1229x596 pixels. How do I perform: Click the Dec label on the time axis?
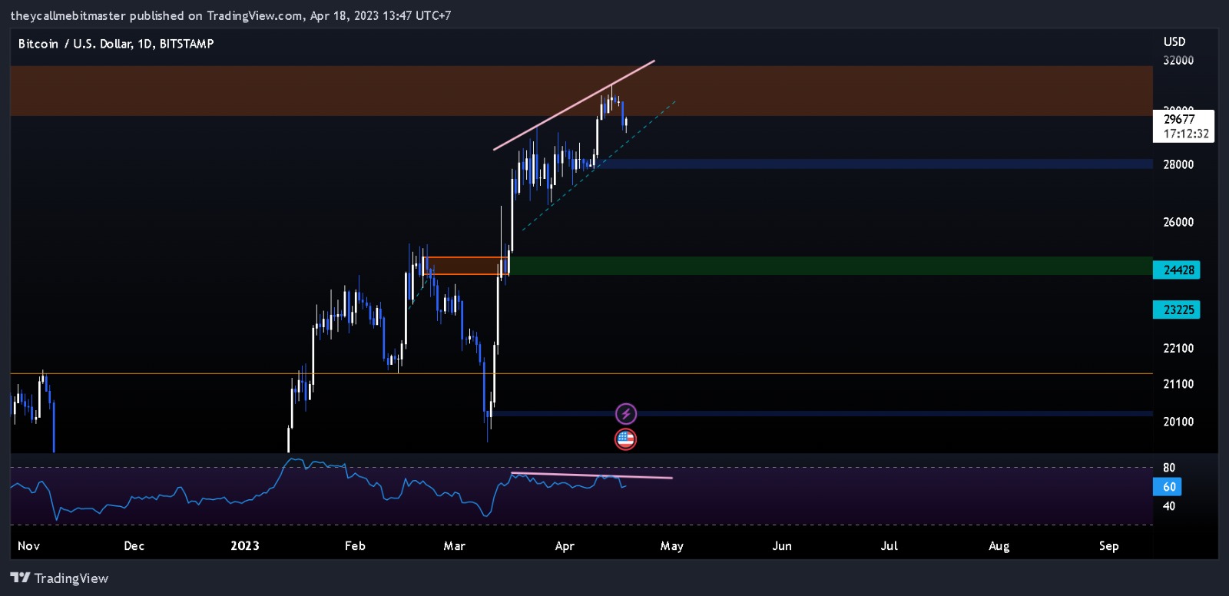tap(134, 546)
